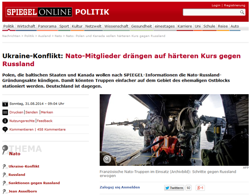This screenshot has width=251, height=195.
Task: Click the Login link
Action: [216, 5]
